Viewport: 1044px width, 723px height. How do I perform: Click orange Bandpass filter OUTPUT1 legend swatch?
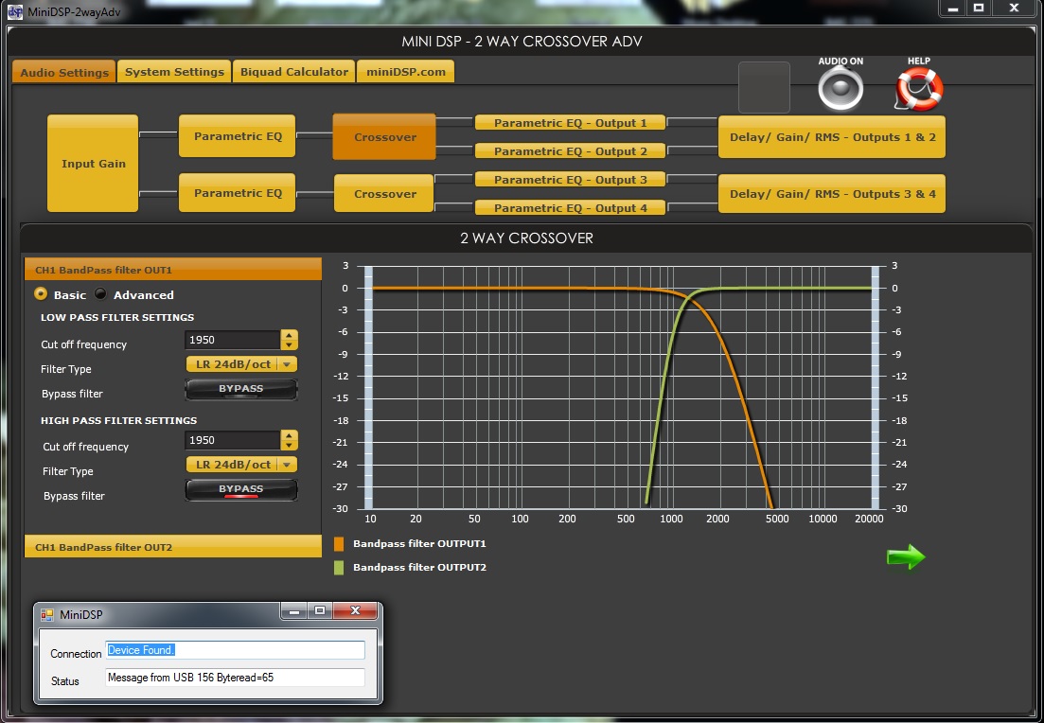click(x=339, y=544)
